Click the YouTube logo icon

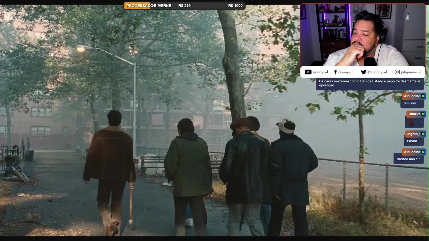[308, 72]
